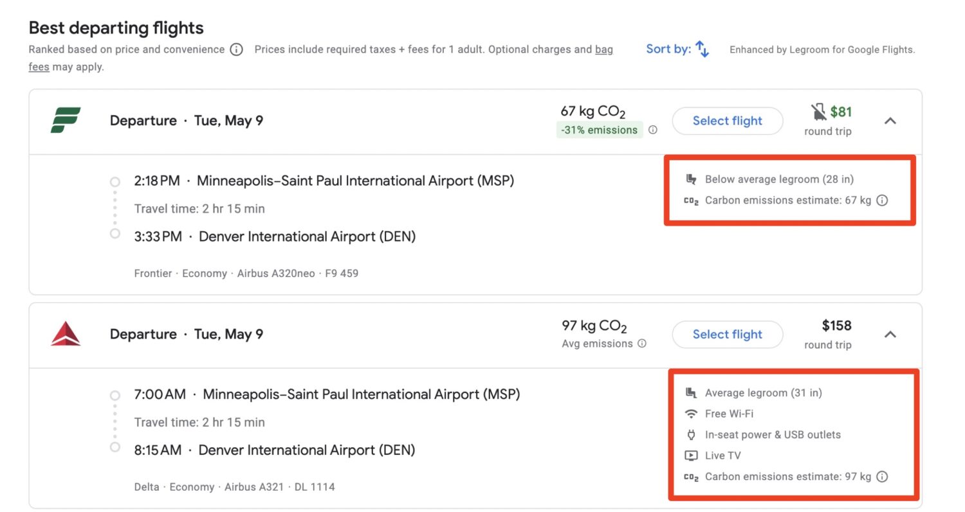Image resolution: width=965 pixels, height=512 pixels.
Task: Collapse the Delta flight details chevron
Action: point(890,334)
